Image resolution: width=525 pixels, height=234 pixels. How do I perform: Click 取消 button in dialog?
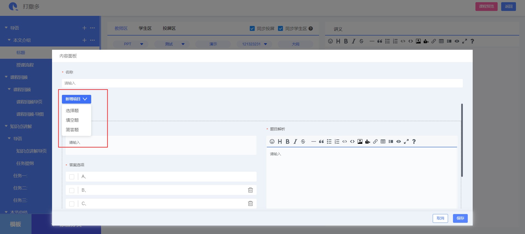coord(440,218)
